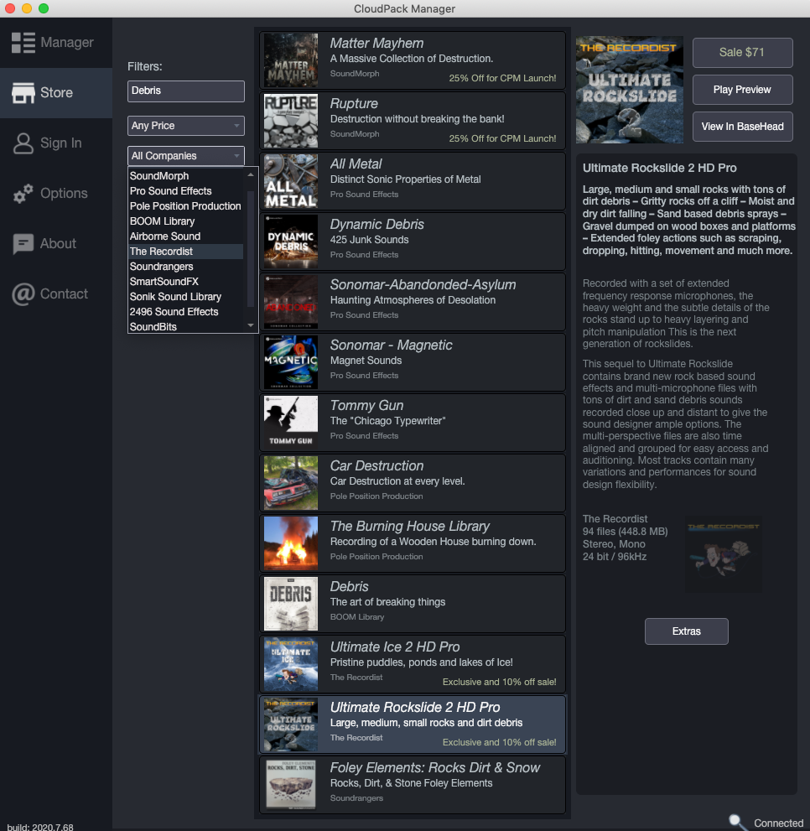This screenshot has width=810, height=831.
Task: Click 'Magnet Sounds' description text
Action: (366, 361)
